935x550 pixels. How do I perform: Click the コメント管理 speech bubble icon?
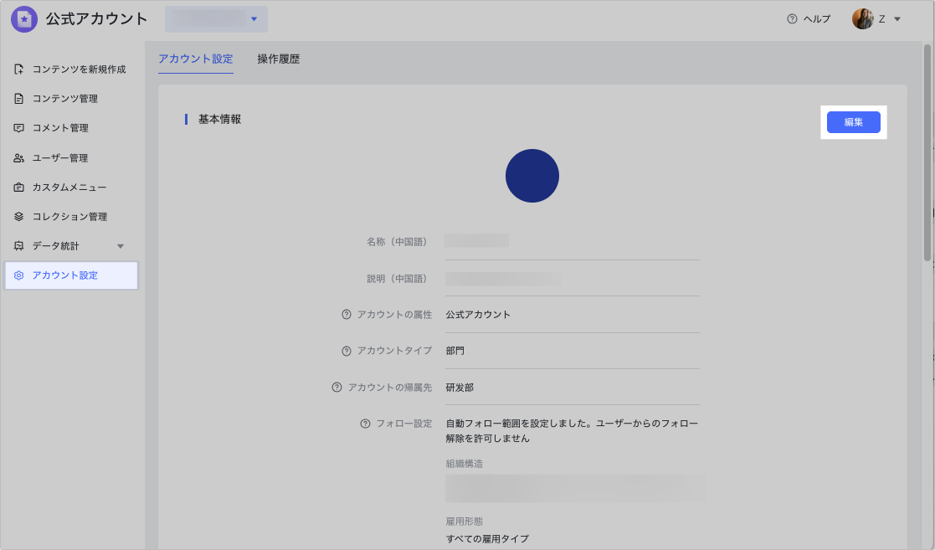tap(19, 128)
